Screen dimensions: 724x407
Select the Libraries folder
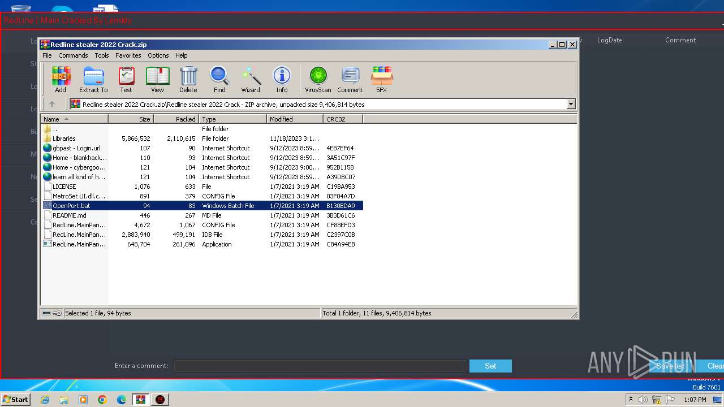(202, 138)
